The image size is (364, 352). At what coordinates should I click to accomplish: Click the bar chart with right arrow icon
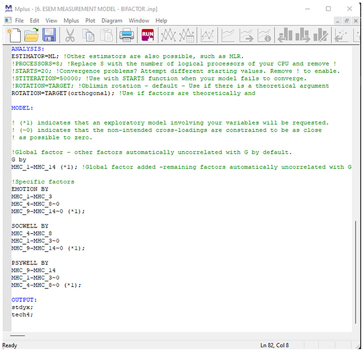tap(303, 35)
